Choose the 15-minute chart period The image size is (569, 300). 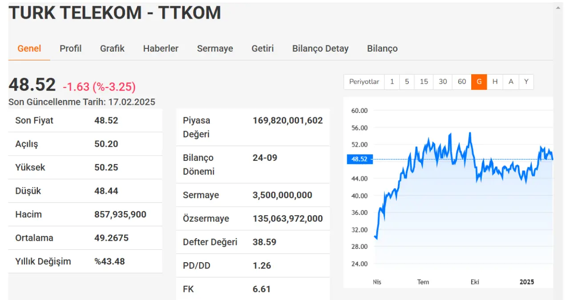[424, 82]
